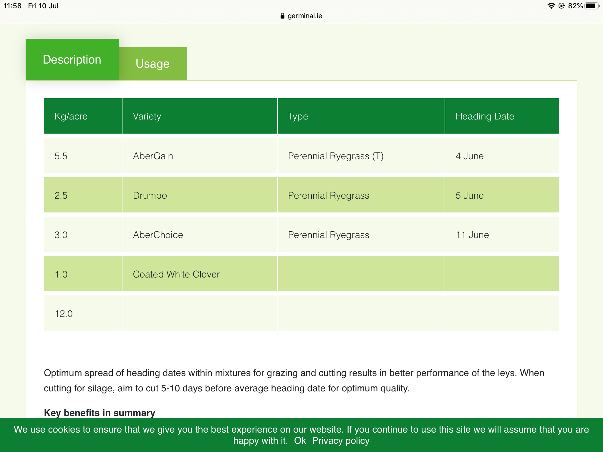Switch to the Usage tab
The width and height of the screenshot is (603, 452).
tap(153, 64)
